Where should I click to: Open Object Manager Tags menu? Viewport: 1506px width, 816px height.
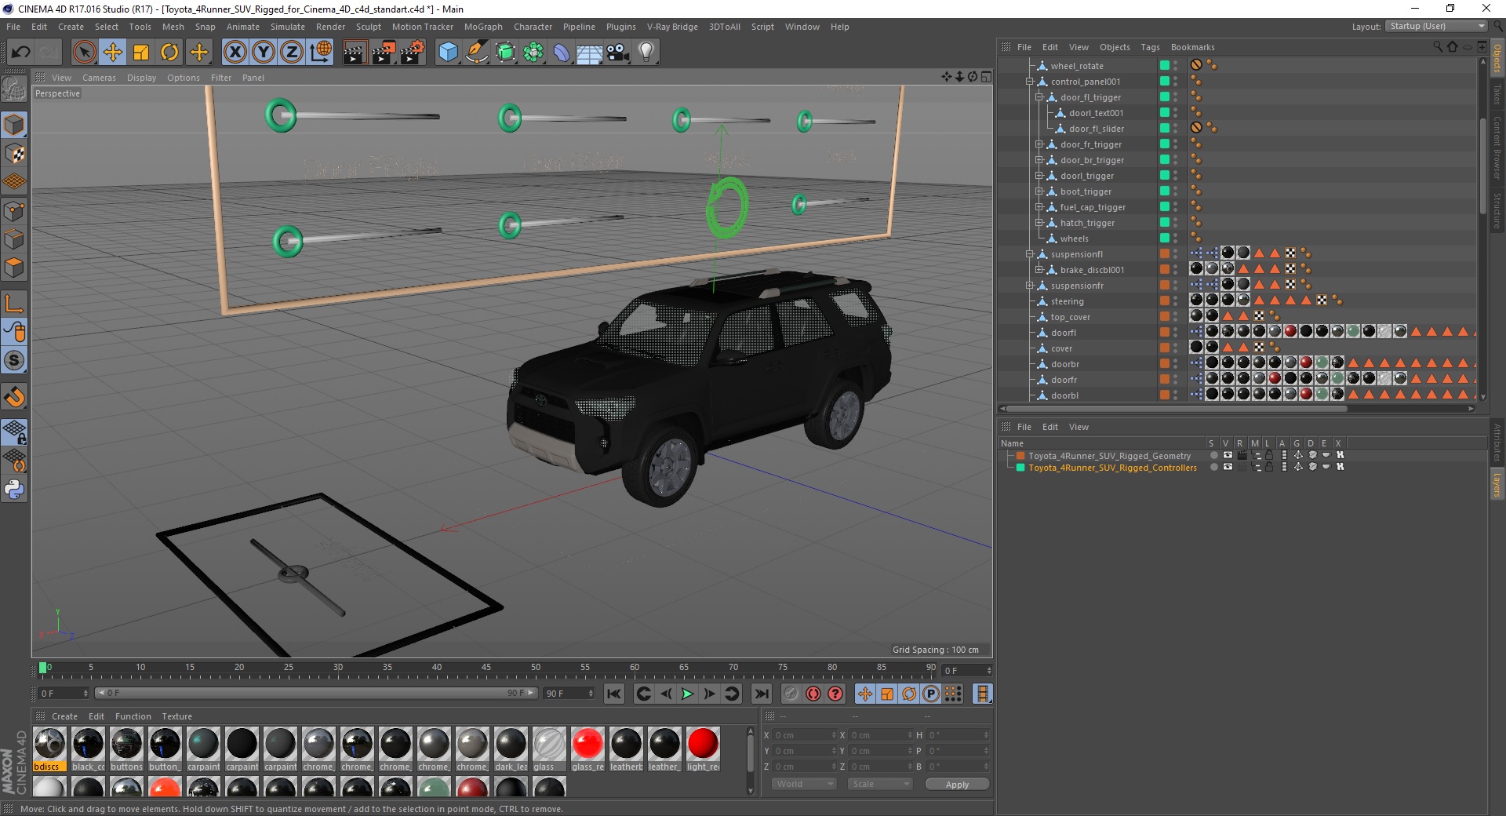pos(1150,47)
